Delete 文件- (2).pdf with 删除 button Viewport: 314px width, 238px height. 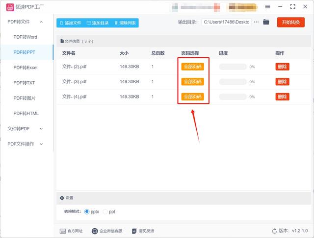pyautogui.click(x=283, y=67)
